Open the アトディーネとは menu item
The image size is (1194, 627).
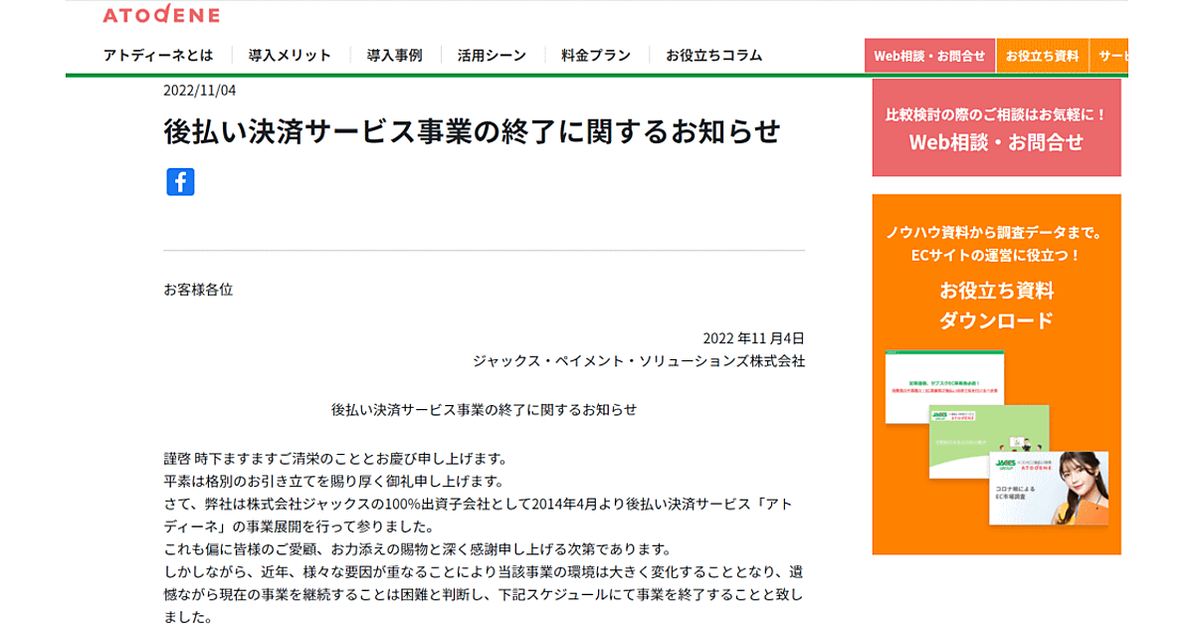pyautogui.click(x=157, y=56)
